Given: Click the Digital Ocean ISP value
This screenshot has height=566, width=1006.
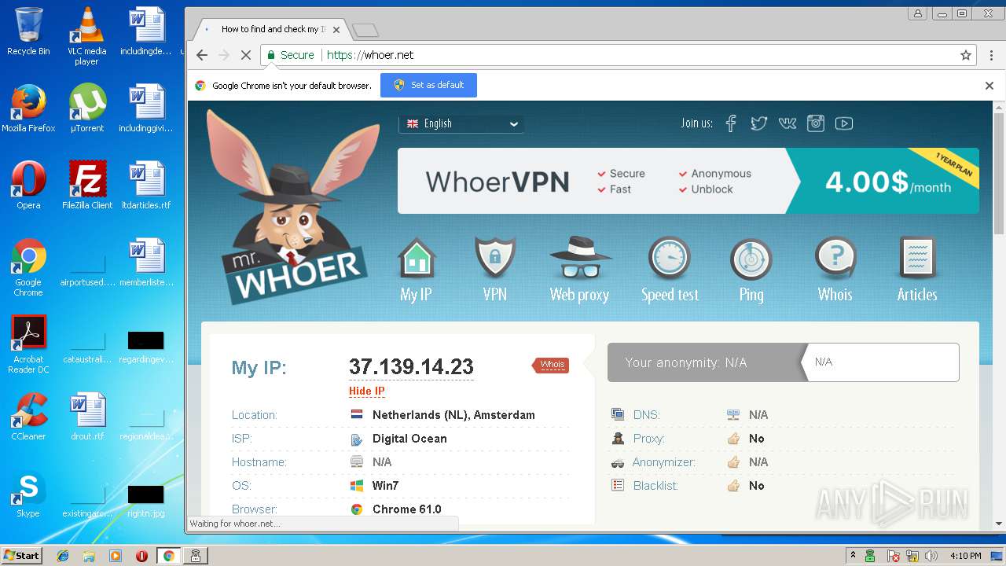Looking at the screenshot, I should tap(409, 439).
